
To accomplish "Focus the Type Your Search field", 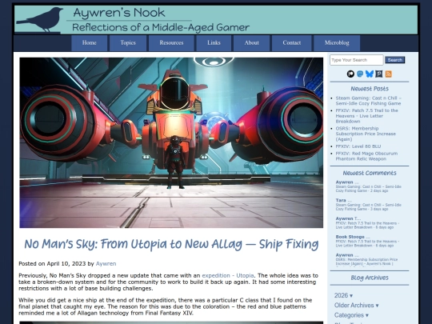I will 357,60.
